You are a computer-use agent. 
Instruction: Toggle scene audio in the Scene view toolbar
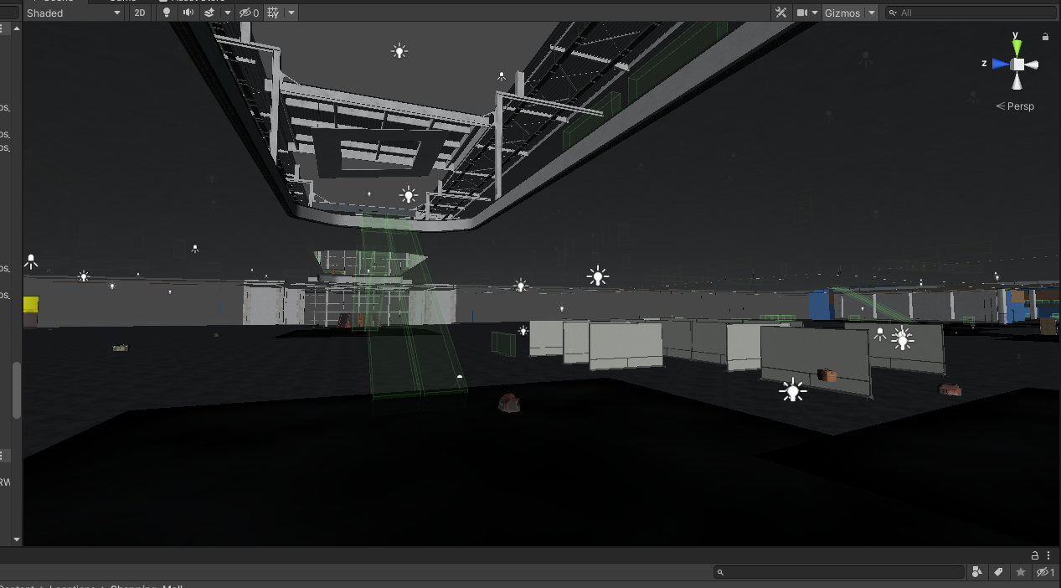(188, 13)
